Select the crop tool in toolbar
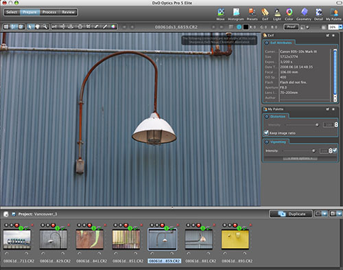Image resolution: width=343 pixels, height=270 pixels. pyautogui.click(x=80, y=27)
